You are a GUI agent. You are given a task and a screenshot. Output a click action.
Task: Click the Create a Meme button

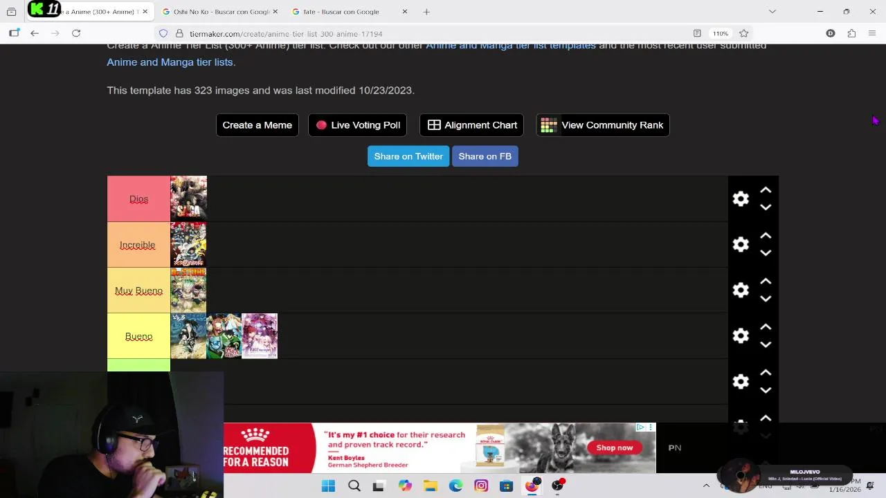tap(257, 125)
